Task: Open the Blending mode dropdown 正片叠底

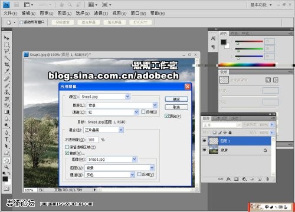Action: [103, 130]
